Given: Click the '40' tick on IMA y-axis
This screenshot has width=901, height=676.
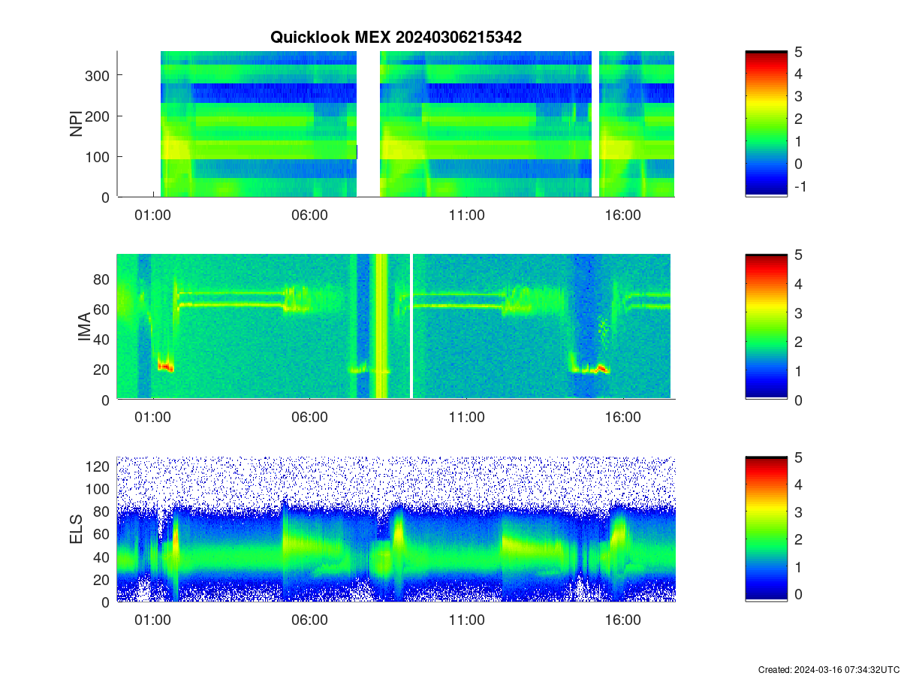Looking at the screenshot, I should pos(103,340).
